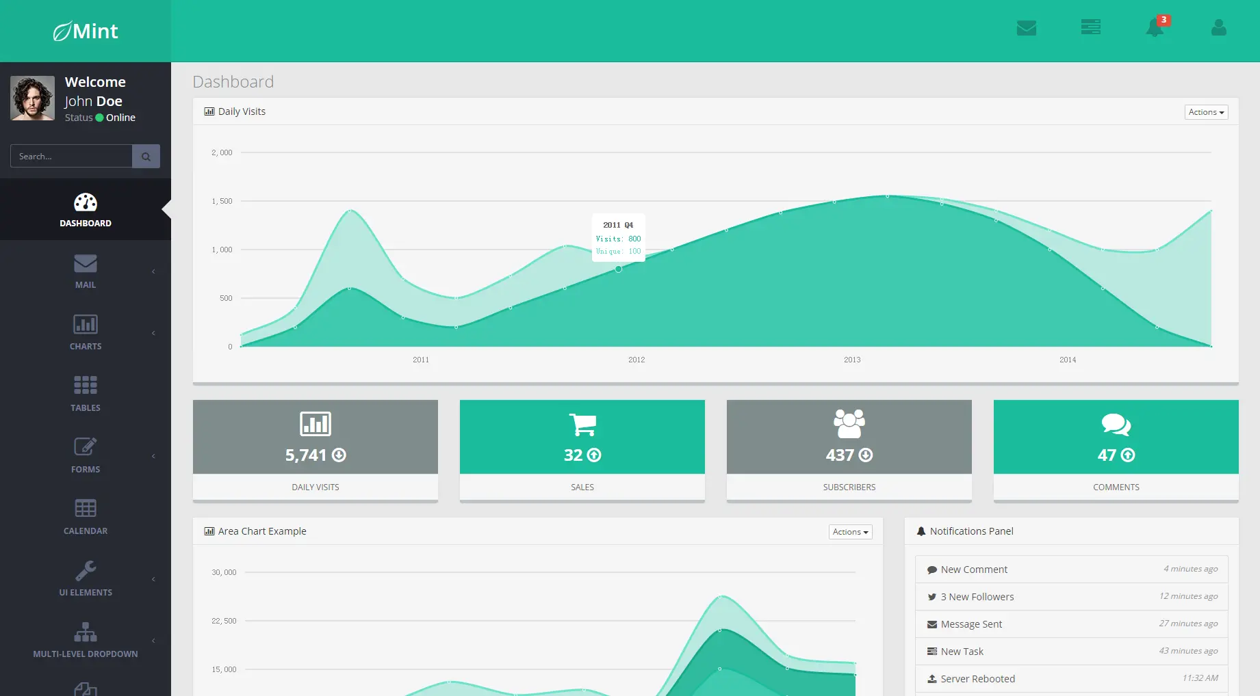1260x696 pixels.
Task: Open Actions dropdown in Area Chart Example panel
Action: 850,532
